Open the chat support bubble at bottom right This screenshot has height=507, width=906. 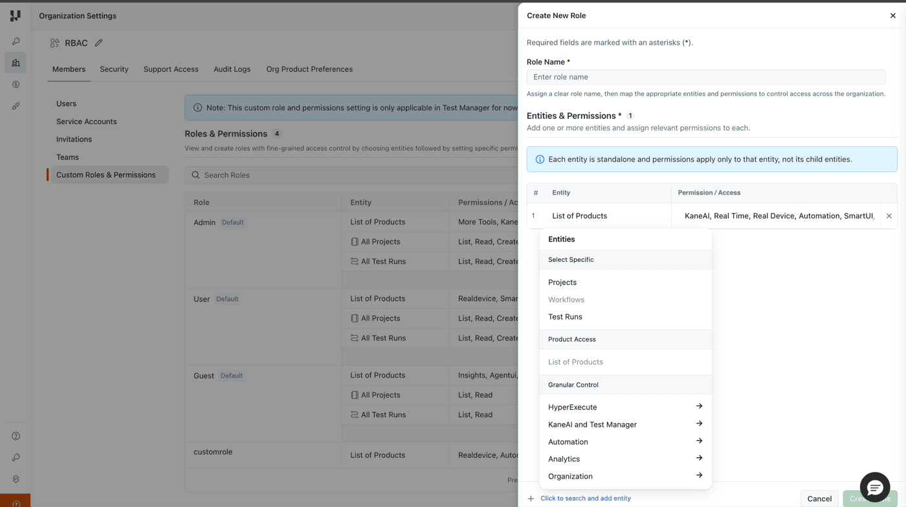pyautogui.click(x=874, y=487)
